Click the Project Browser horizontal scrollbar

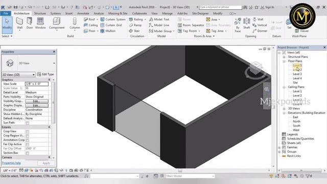click(301, 171)
